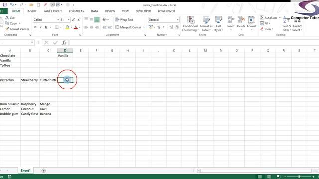Decrease font size with the smaller A
This screenshot has width=319, height=179.
(79, 20)
